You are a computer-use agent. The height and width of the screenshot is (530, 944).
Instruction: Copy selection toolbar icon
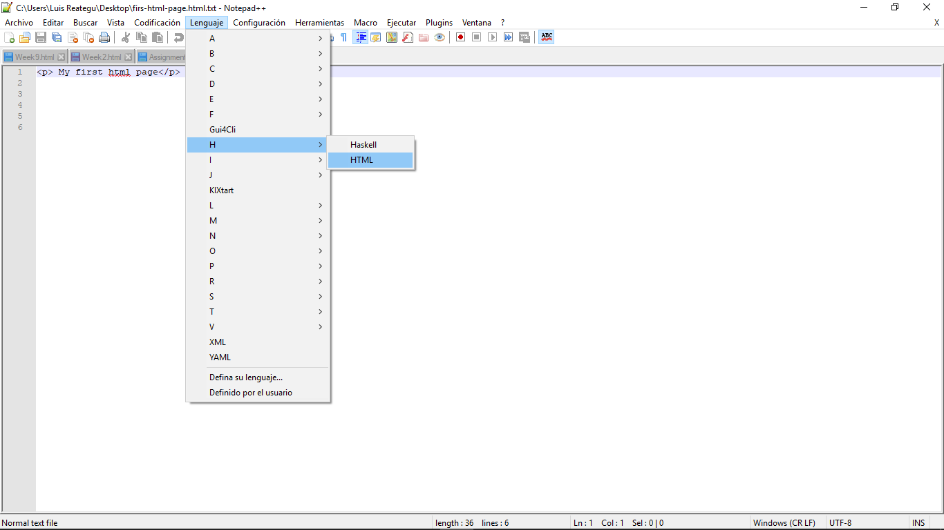(142, 37)
